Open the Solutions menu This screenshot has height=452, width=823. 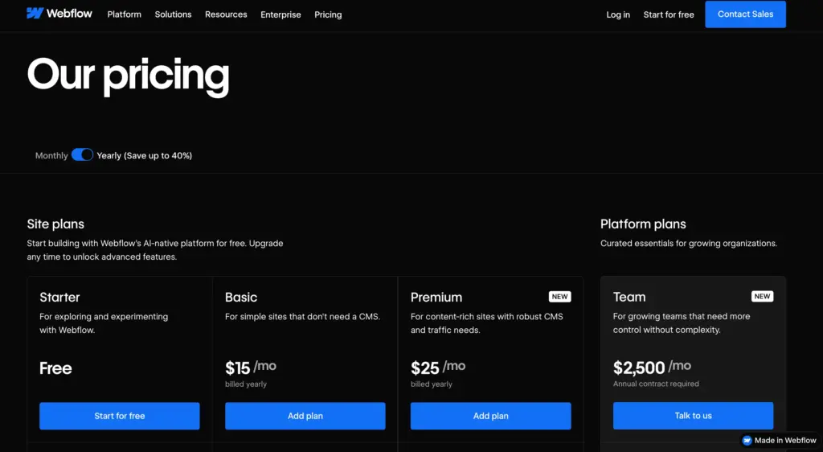pos(174,14)
